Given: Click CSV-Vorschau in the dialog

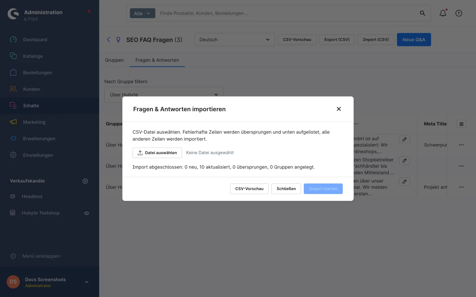Looking at the screenshot, I should [249, 189].
